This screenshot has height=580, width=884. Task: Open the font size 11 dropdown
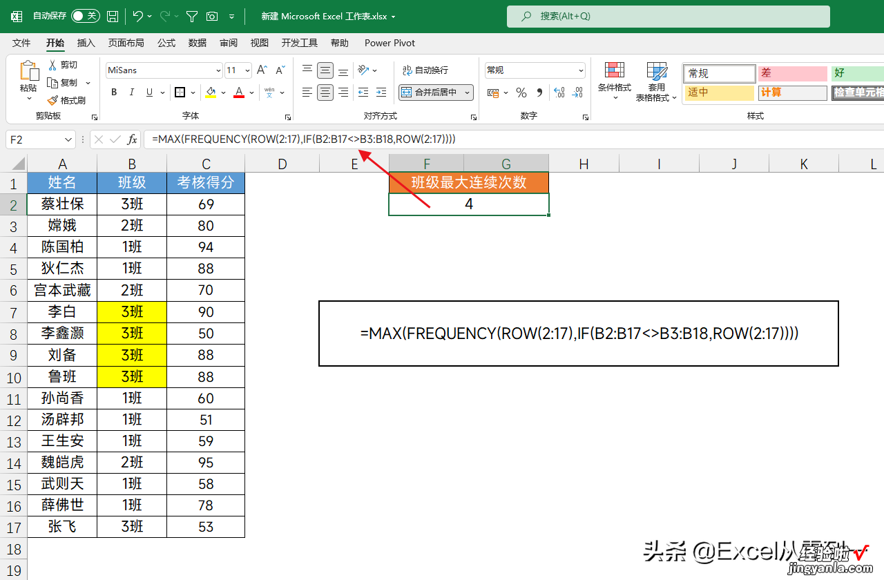(x=248, y=70)
